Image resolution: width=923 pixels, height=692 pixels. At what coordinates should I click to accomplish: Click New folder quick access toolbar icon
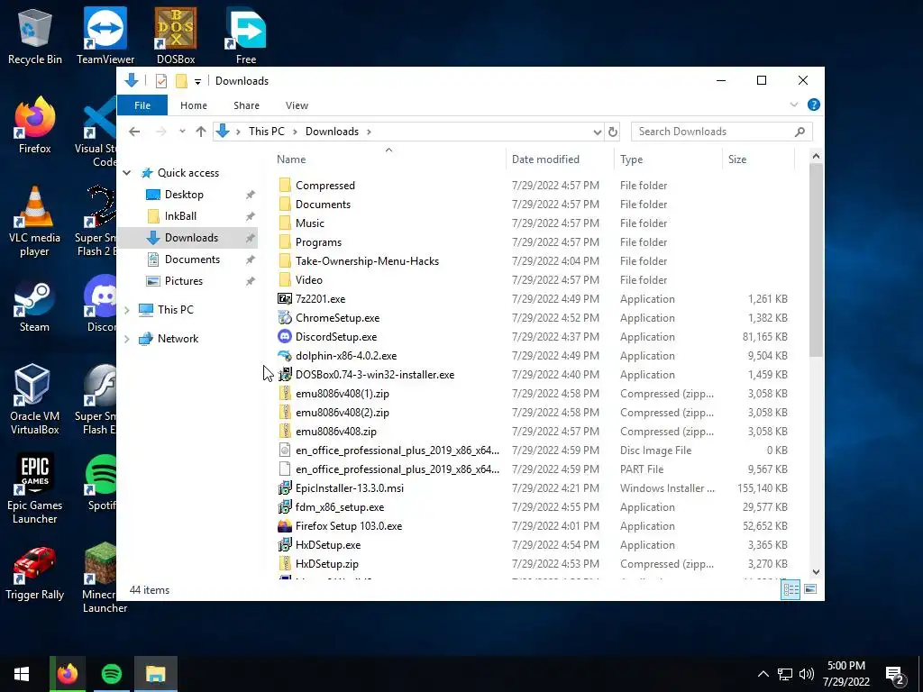pos(181,80)
